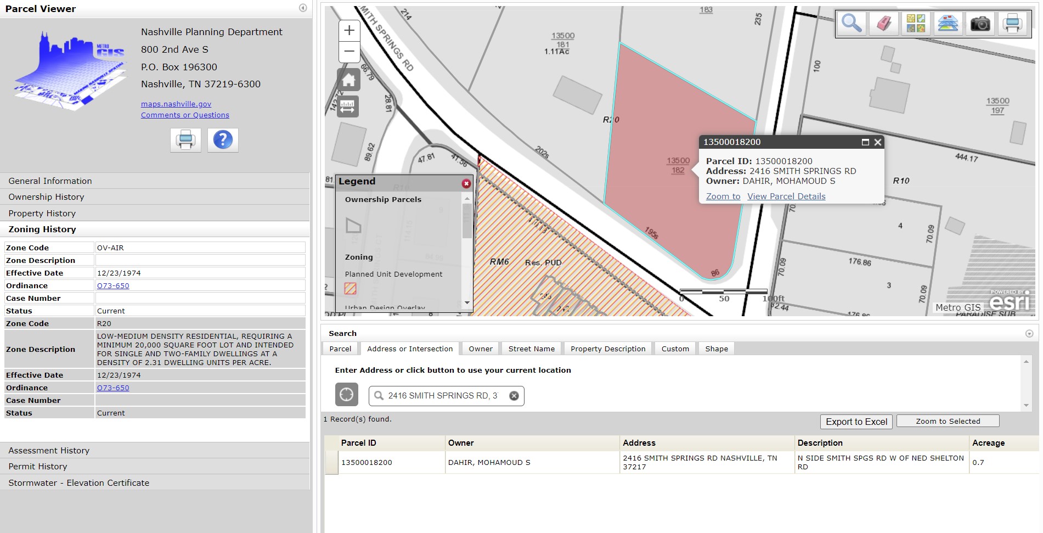Click the search panel scroll down arrow

tap(1026, 405)
